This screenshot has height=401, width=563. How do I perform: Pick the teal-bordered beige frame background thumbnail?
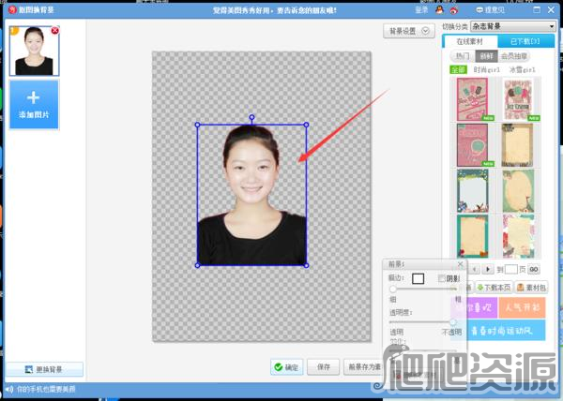pyautogui.click(x=473, y=236)
